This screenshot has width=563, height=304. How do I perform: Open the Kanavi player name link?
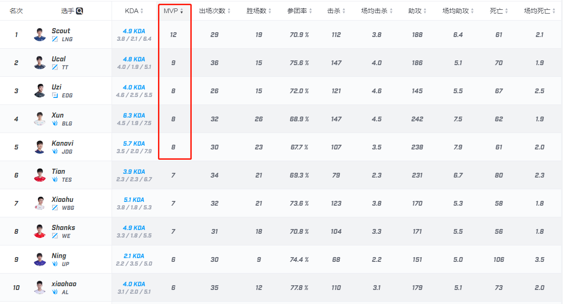coord(62,143)
